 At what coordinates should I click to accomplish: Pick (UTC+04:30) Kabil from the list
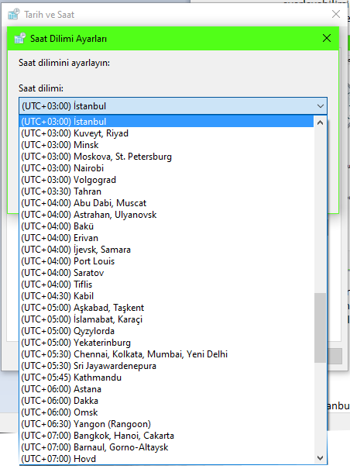pyautogui.click(x=166, y=296)
